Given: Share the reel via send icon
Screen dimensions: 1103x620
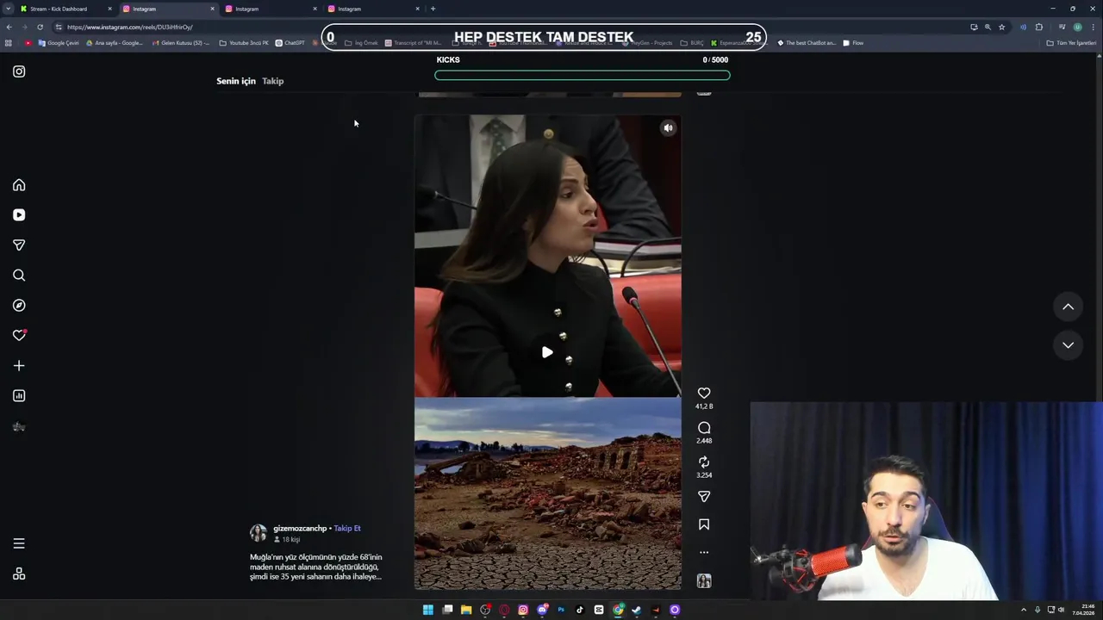Looking at the screenshot, I should pos(704,497).
